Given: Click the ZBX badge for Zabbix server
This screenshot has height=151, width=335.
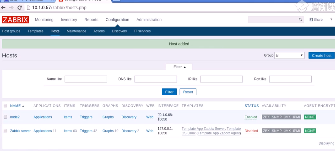Looking at the screenshot, I should [x=266, y=131].
